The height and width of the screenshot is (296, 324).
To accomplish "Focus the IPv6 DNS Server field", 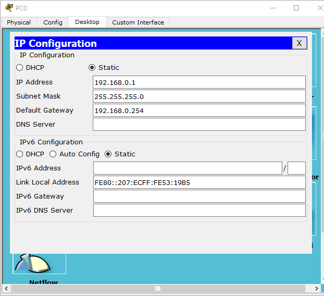I will (x=200, y=211).
